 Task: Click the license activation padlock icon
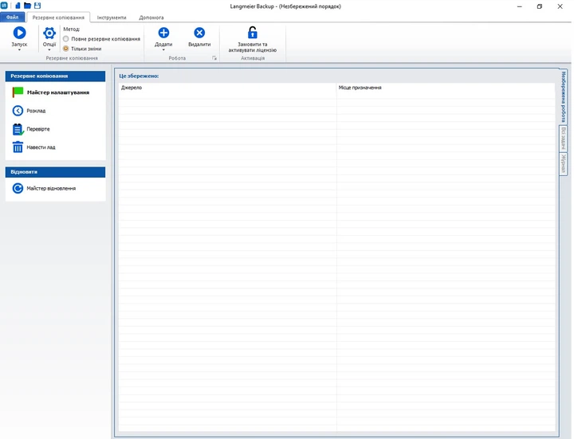(252, 33)
